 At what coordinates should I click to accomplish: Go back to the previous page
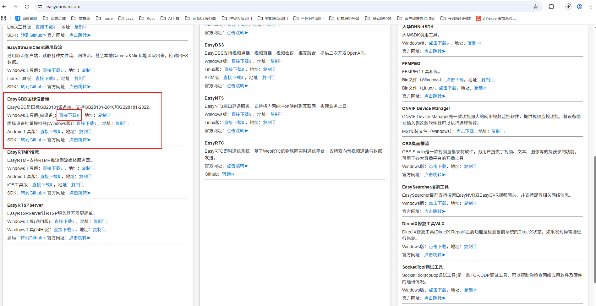(4, 7)
